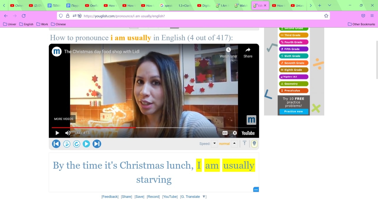Play the Youglish clip with blue play button
The image size is (378, 200).
click(x=86, y=144)
